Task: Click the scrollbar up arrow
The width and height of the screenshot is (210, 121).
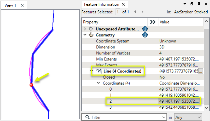Action: tap(206, 21)
